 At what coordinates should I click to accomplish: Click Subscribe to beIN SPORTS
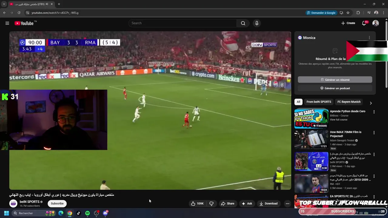[x=57, y=203]
